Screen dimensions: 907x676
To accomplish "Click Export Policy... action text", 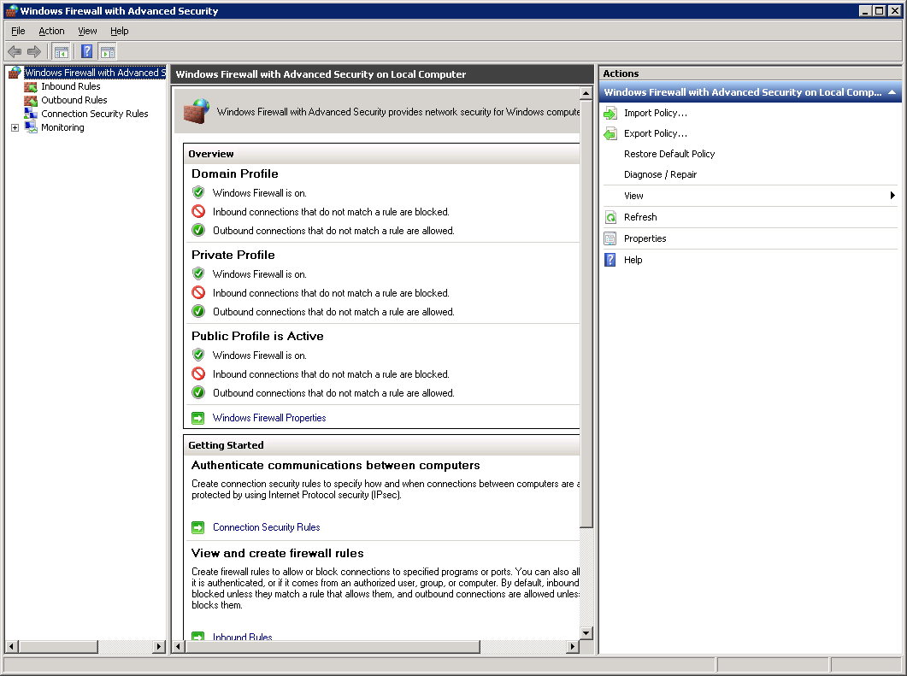I will (x=656, y=133).
